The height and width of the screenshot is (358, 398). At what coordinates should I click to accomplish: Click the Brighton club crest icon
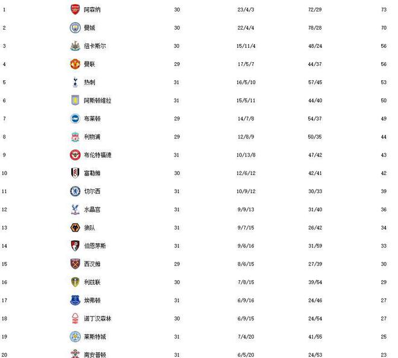point(74,118)
